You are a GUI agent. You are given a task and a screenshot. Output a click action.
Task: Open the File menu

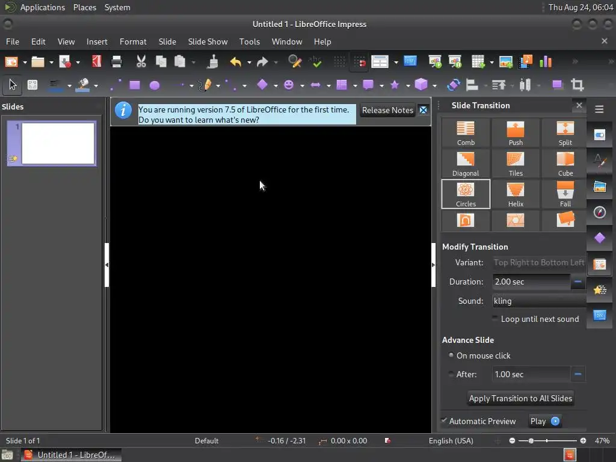13,42
